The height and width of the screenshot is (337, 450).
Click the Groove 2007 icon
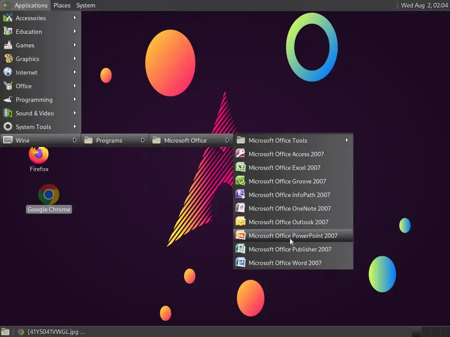click(240, 181)
